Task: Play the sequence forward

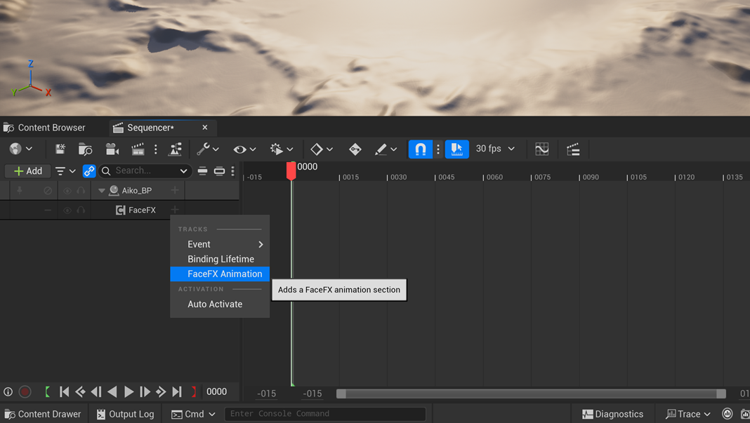Action: (x=129, y=392)
